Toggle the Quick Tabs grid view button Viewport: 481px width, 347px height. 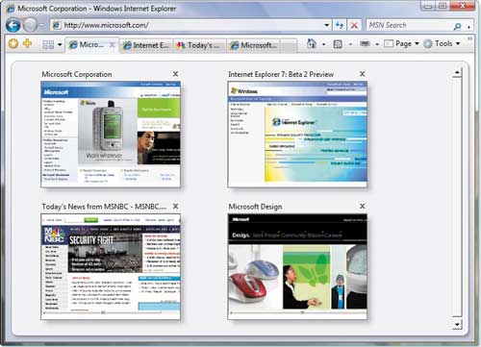48,44
